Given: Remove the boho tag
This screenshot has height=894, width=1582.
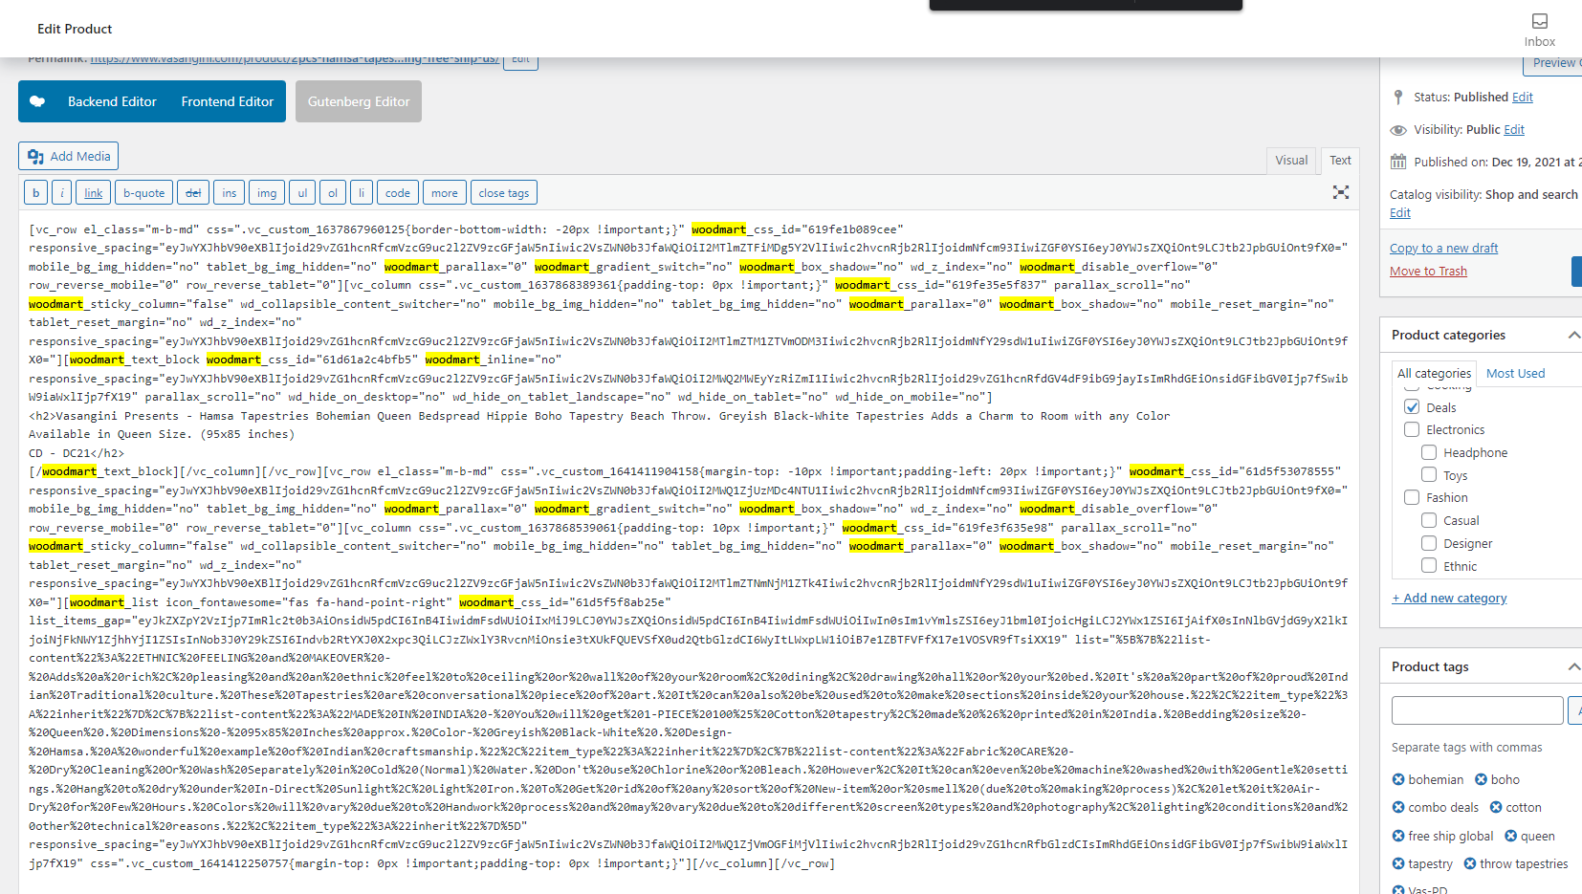Looking at the screenshot, I should (x=1482, y=779).
